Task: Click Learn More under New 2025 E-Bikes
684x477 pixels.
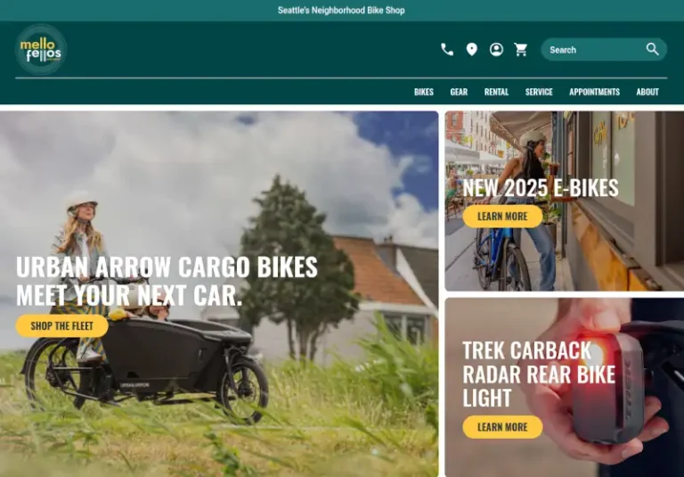Action: coord(502,217)
